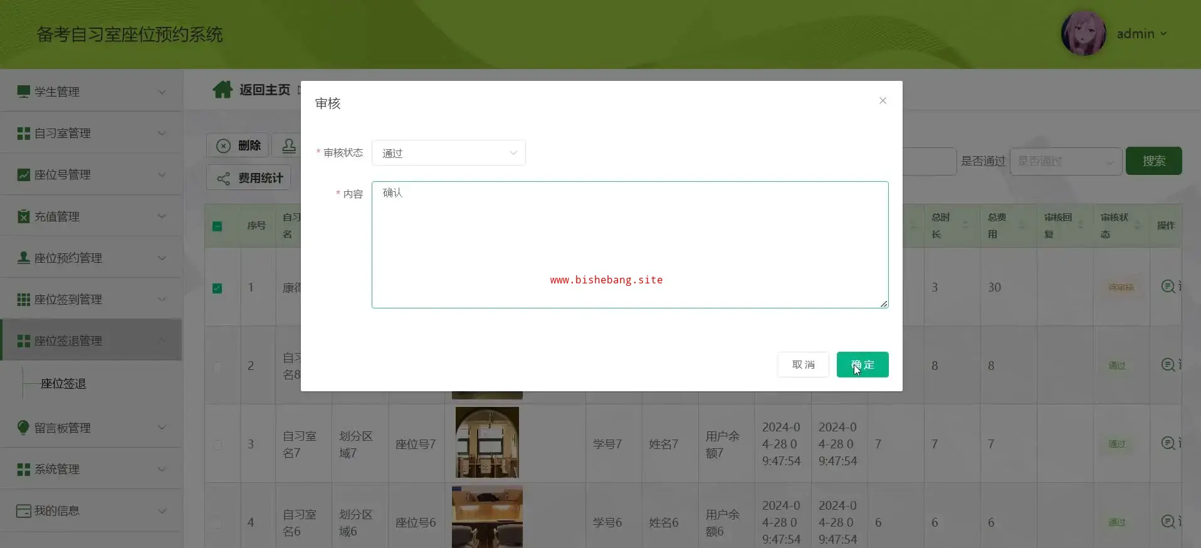Click the home icon beside 返回主页

point(222,90)
